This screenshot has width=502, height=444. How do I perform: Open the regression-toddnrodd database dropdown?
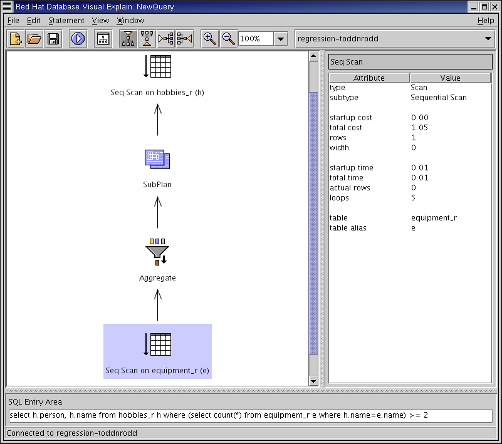tap(395, 39)
